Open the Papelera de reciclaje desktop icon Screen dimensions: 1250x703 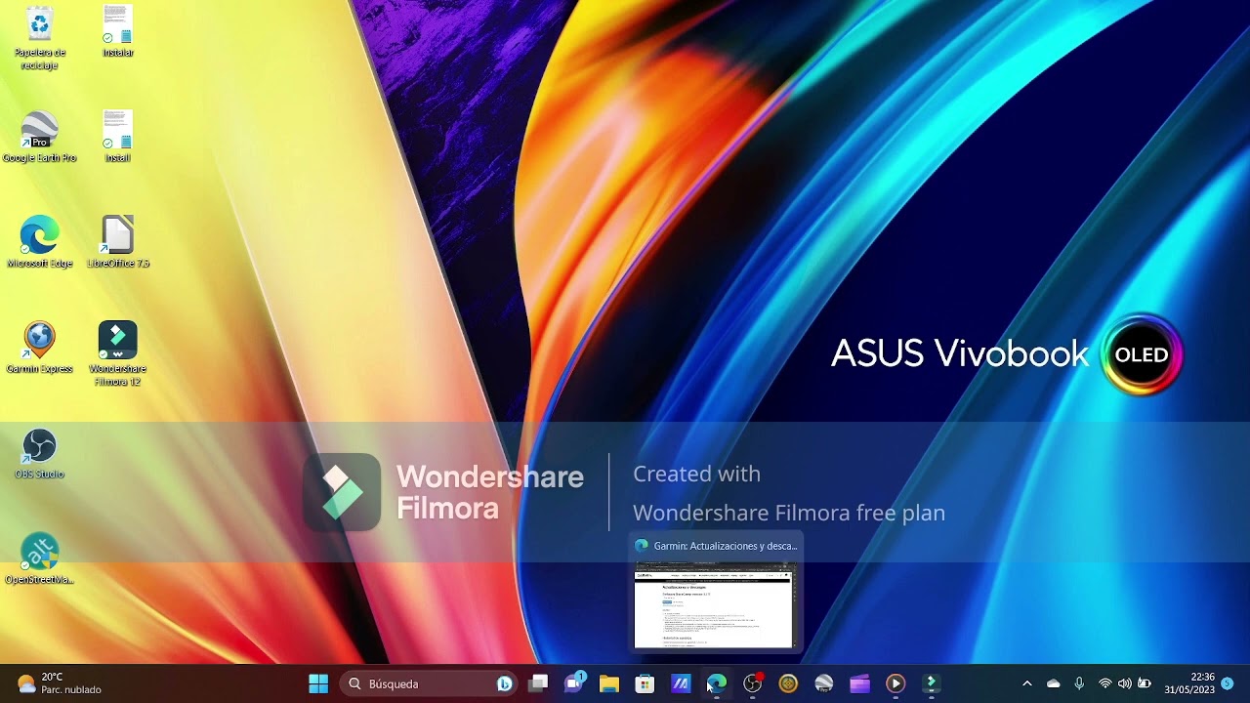pos(39,37)
